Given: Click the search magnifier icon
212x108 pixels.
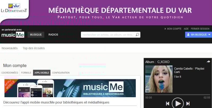Looking at the screenshot, I should [137, 35].
